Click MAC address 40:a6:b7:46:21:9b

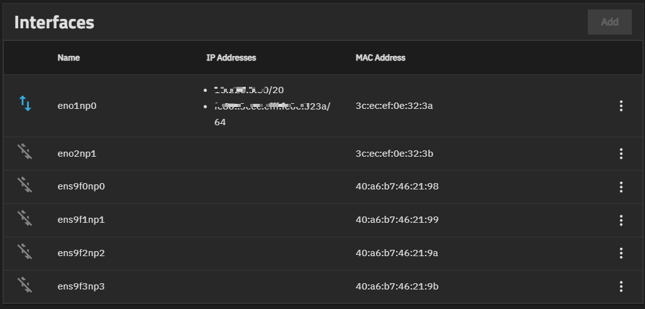click(x=397, y=287)
